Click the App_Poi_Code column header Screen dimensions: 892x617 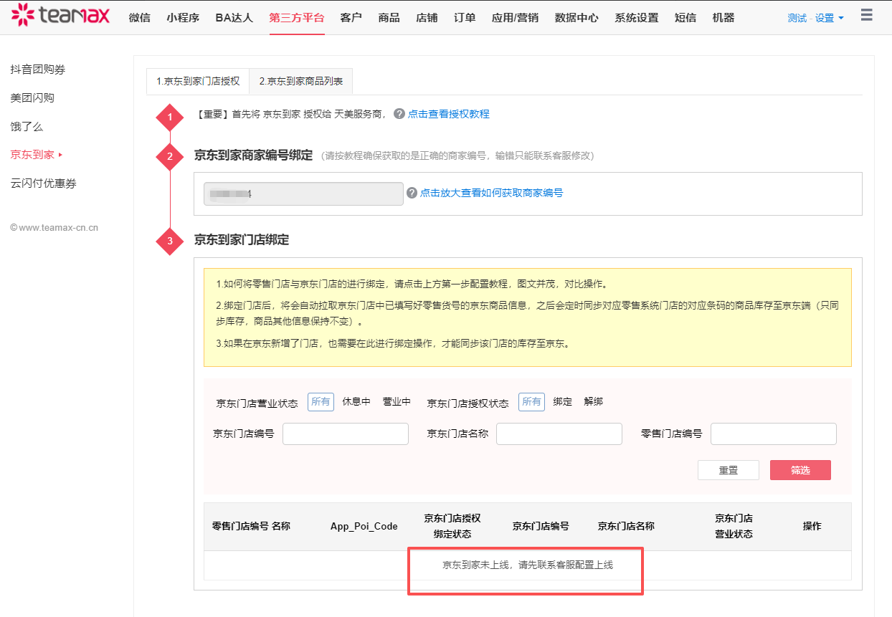(x=364, y=526)
